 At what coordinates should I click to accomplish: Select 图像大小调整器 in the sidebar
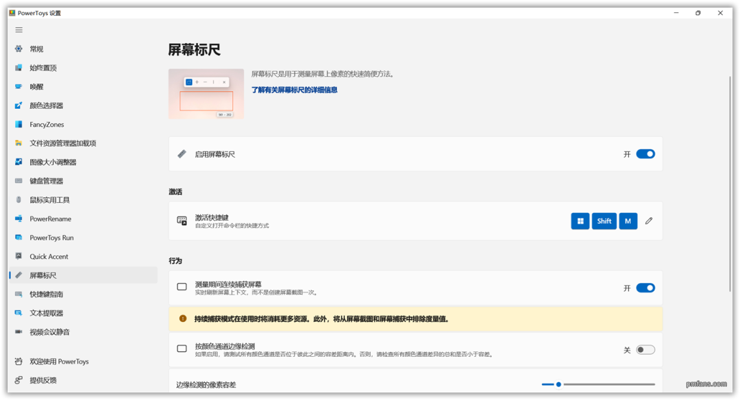click(84, 162)
